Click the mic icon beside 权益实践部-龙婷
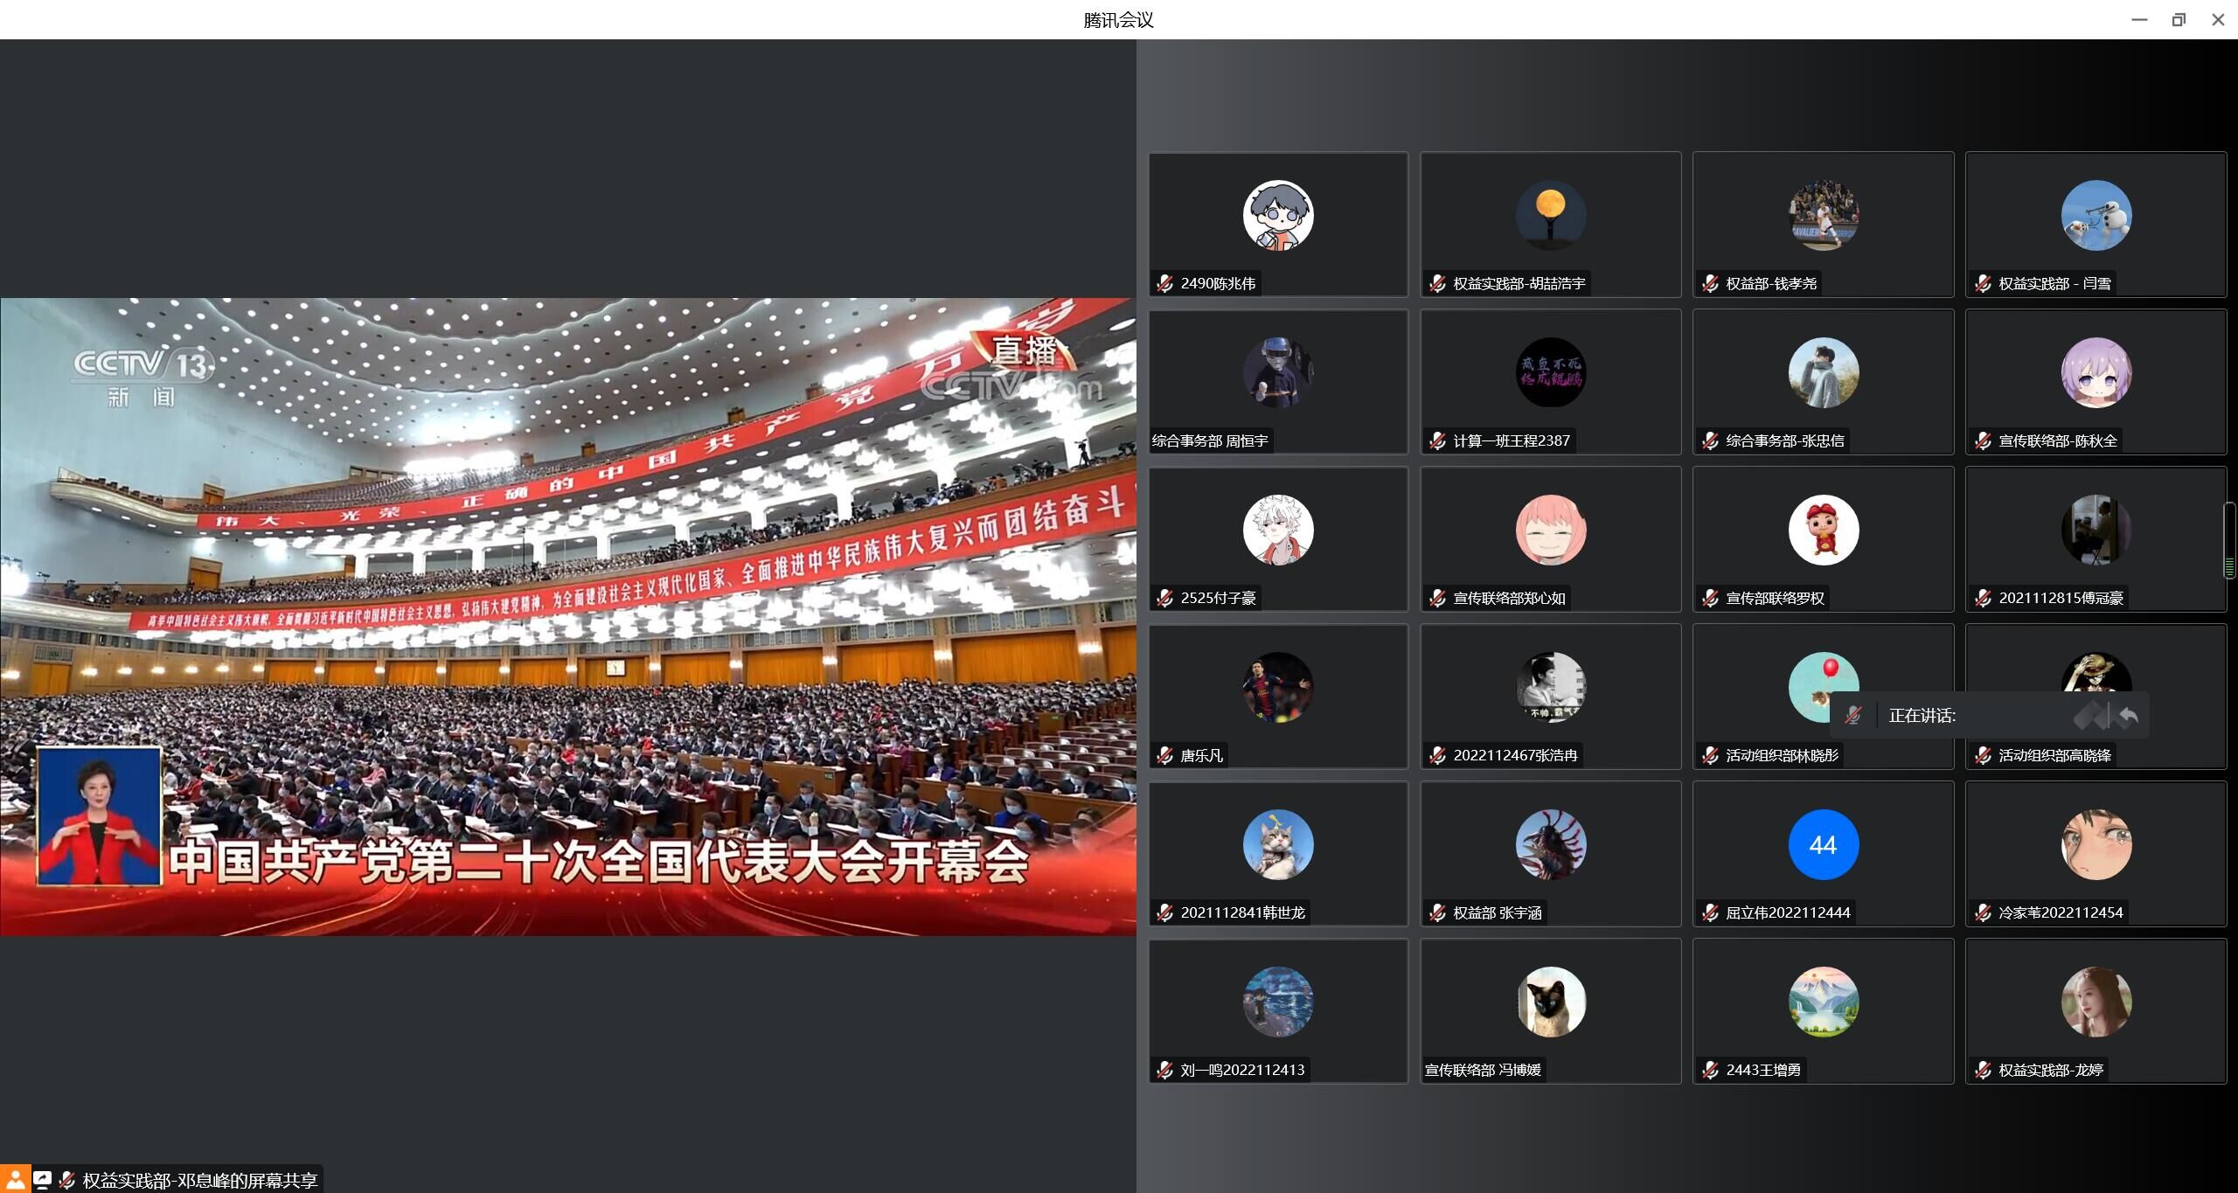This screenshot has width=2238, height=1193. (1983, 1070)
